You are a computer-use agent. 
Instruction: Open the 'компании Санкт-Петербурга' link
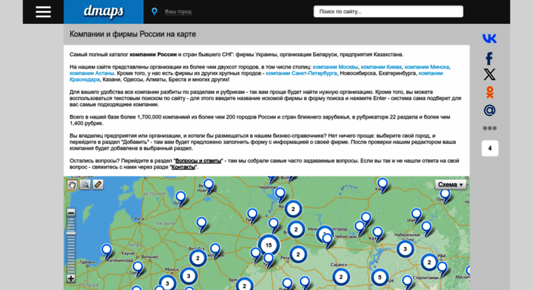(301, 73)
